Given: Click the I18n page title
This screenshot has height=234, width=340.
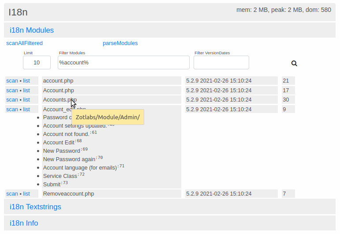Looking at the screenshot, I should 18,12.
